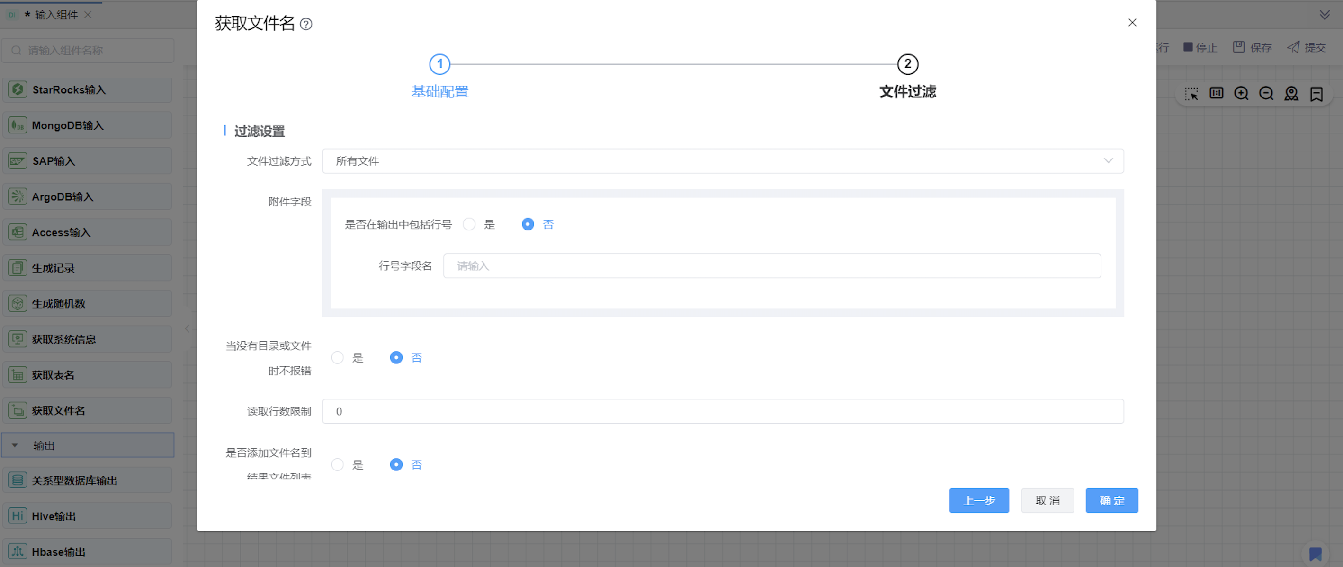Viewport: 1343px width, 567px height.
Task: Click the 确定 button
Action: 1111,500
